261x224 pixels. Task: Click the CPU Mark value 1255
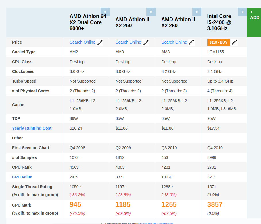point(169,204)
